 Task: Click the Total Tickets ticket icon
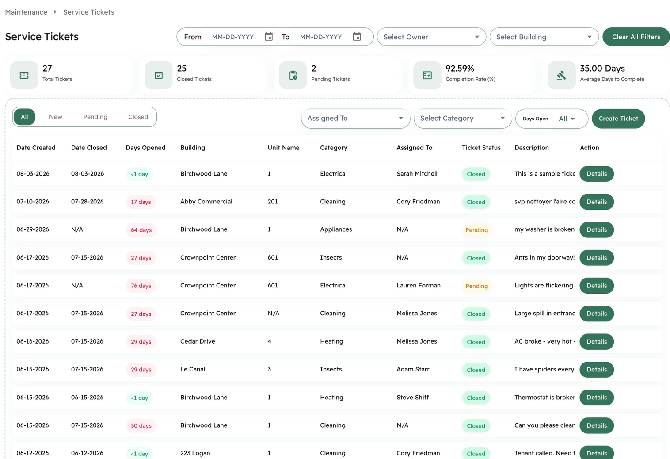(24, 75)
